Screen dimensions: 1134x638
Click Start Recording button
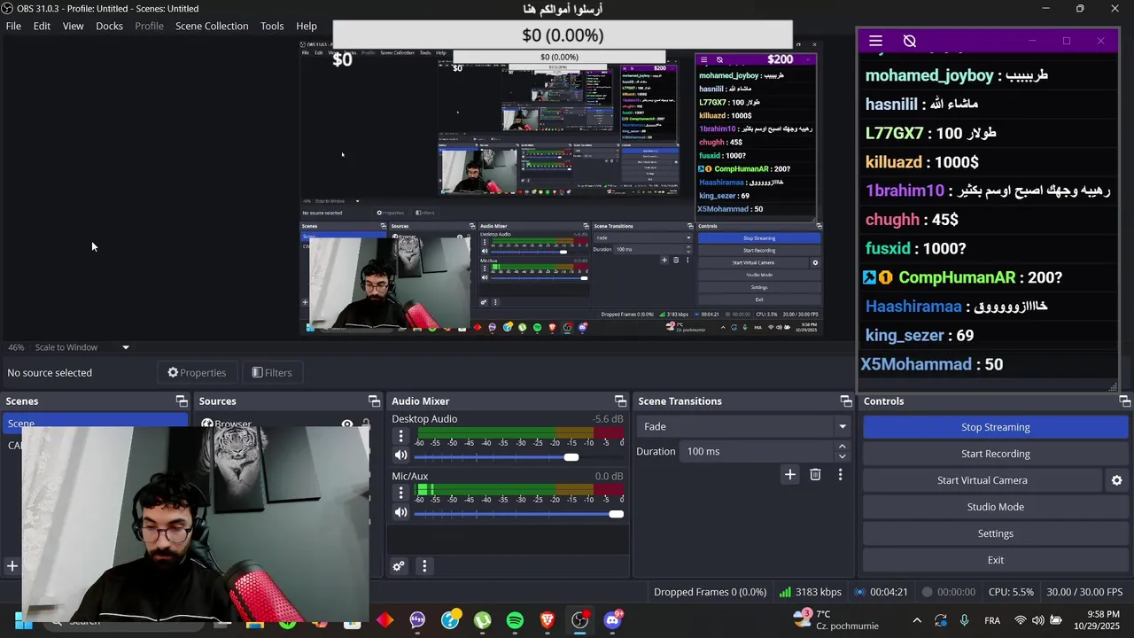(995, 454)
